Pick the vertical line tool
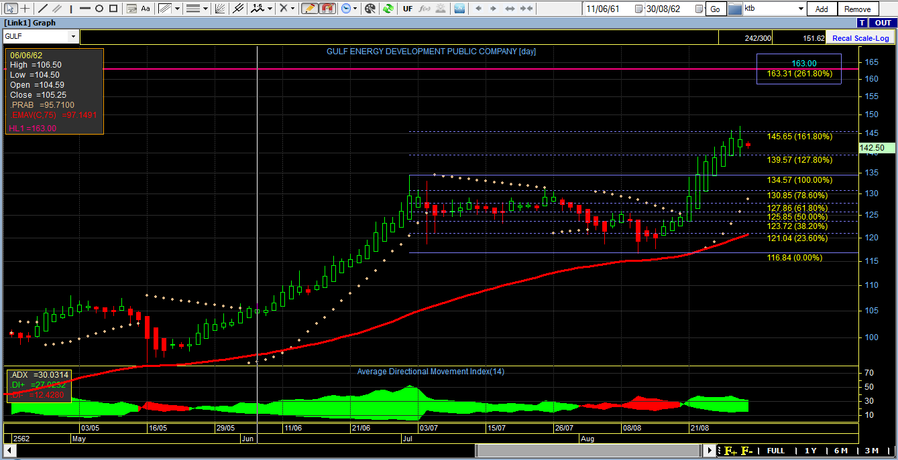 [x=71, y=9]
